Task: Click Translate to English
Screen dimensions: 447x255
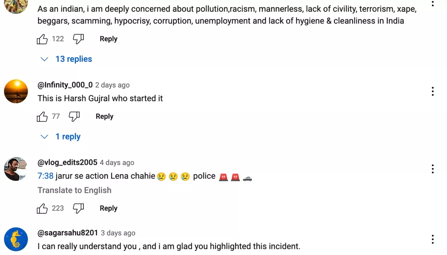Action: 74,190
